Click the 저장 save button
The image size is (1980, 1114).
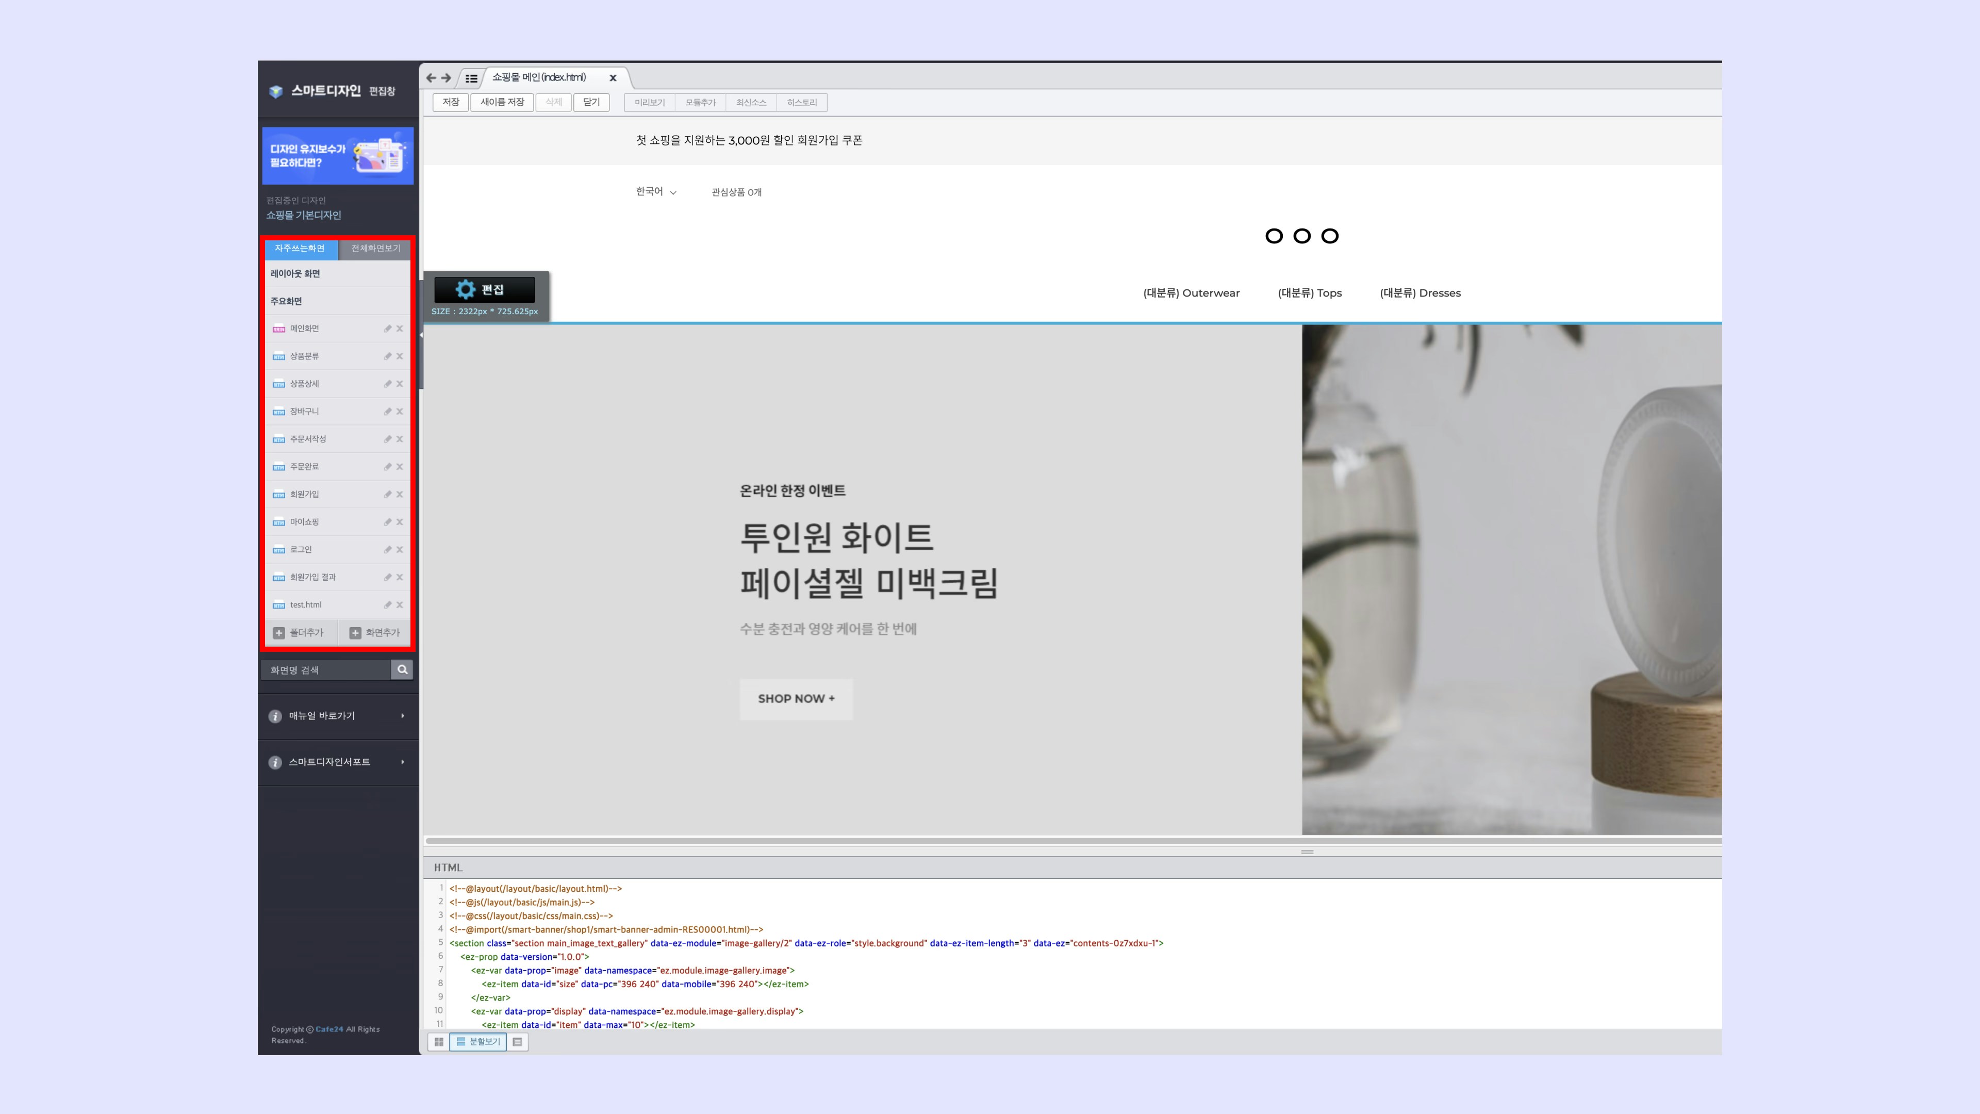click(x=451, y=102)
